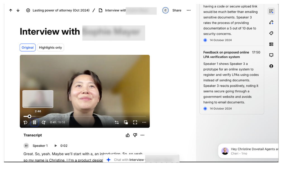The image size is (286, 170).
Task: Open the comments panel icon
Action: 271,55
